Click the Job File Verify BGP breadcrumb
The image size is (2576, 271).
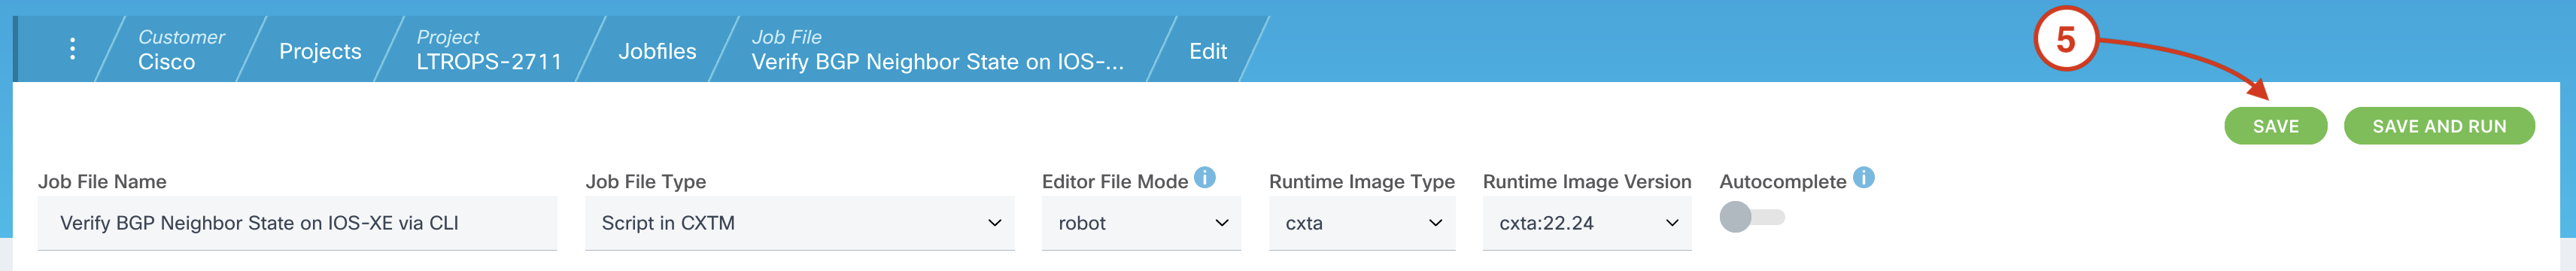[937, 49]
